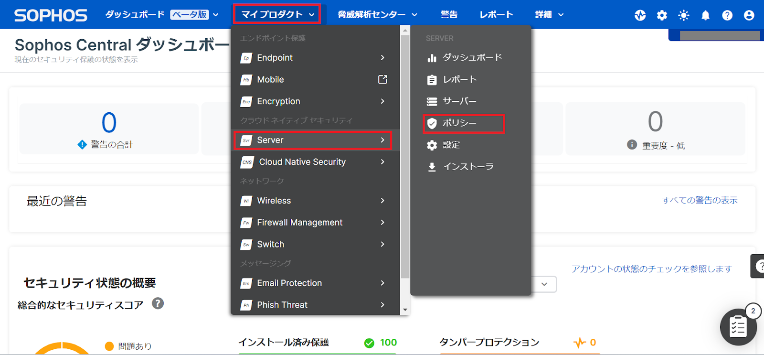Expand the Encryption submenu arrow
Screen dimensions: 764x355
tap(382, 101)
